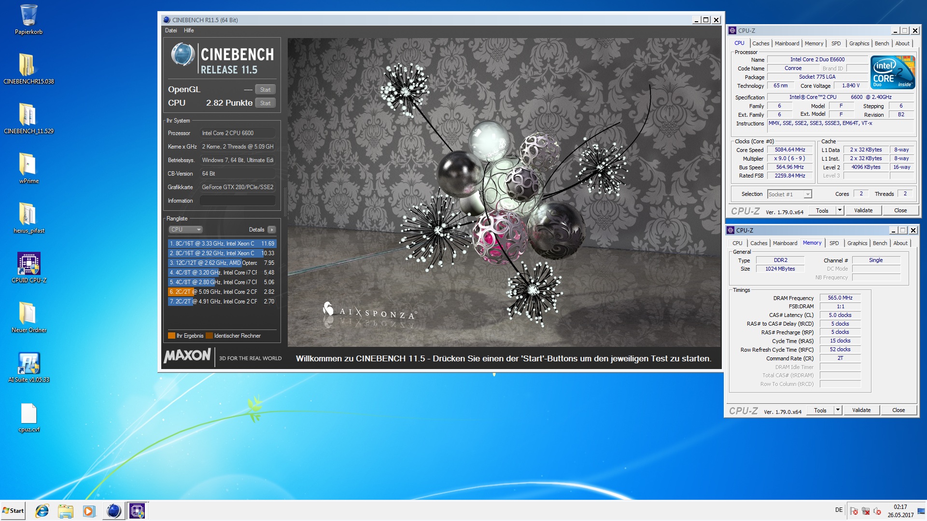The image size is (927, 521).
Task: Open Memory tab in upper CPU-Z window
Action: click(x=814, y=43)
